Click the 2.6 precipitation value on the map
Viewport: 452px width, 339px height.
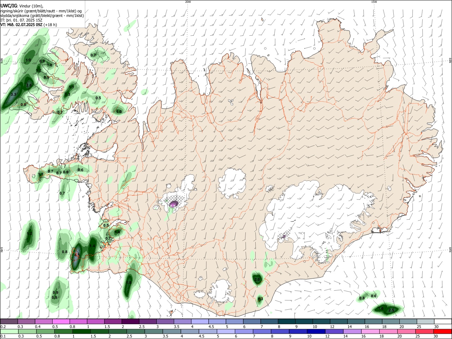pyautogui.click(x=29, y=85)
